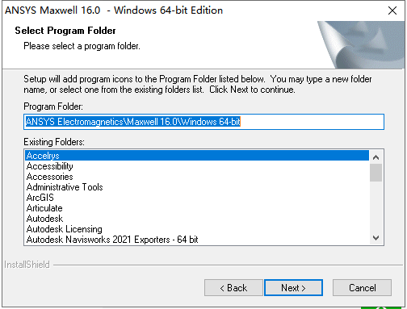Select the Articulate folder
The image size is (407, 309).
197,208
